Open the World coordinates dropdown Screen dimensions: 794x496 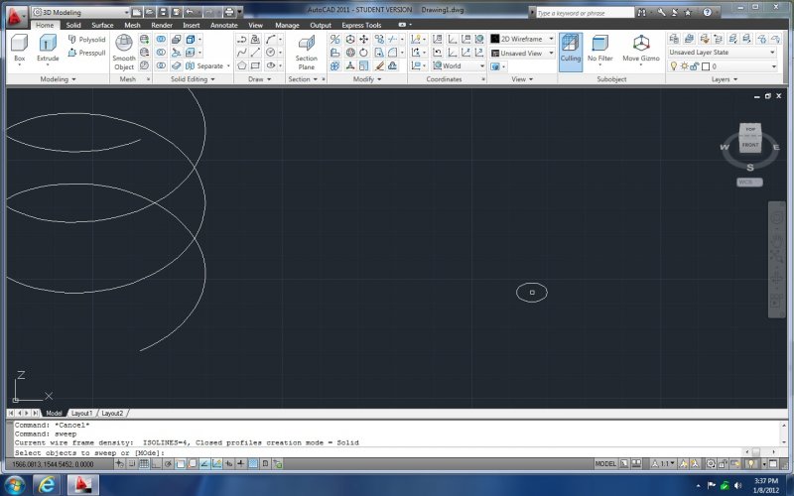click(x=459, y=65)
